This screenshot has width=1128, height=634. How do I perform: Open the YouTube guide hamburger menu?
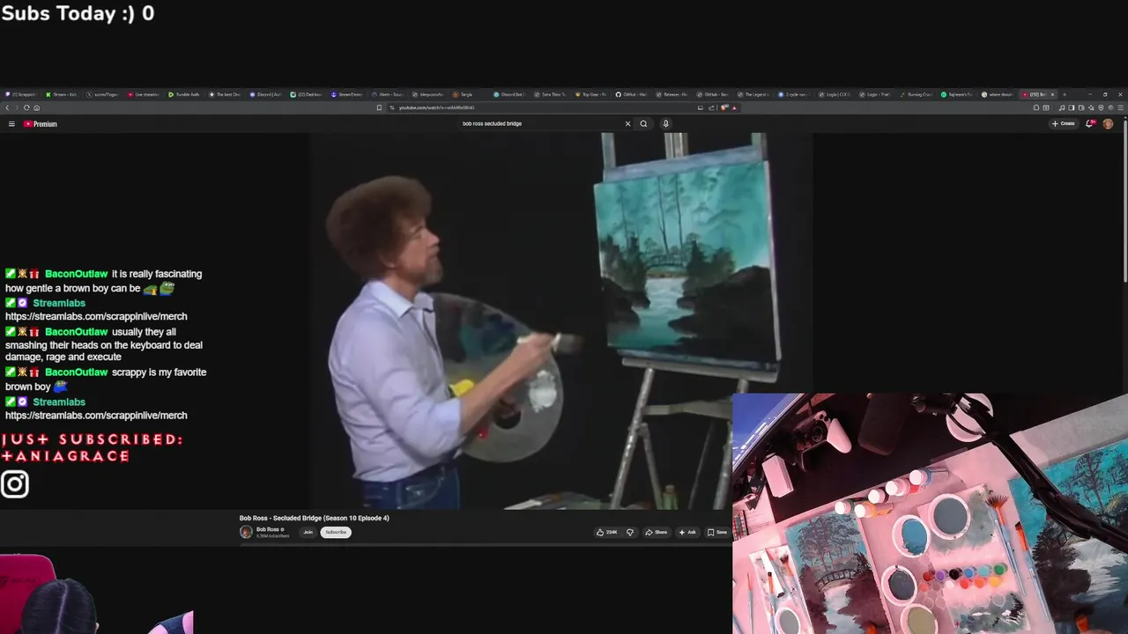[11, 124]
